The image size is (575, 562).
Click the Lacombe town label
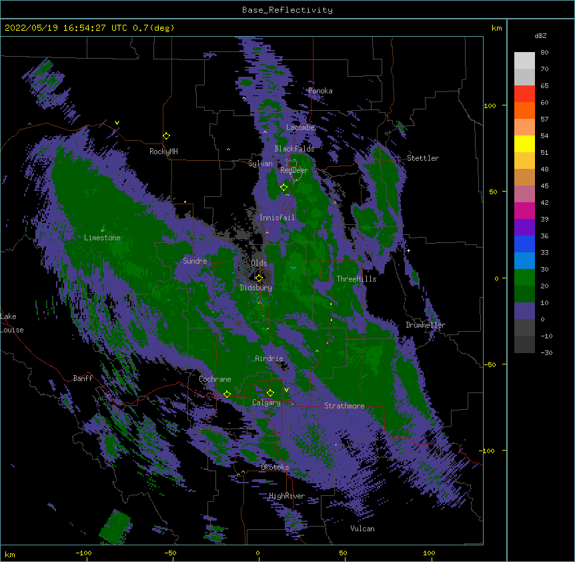pyautogui.click(x=300, y=127)
